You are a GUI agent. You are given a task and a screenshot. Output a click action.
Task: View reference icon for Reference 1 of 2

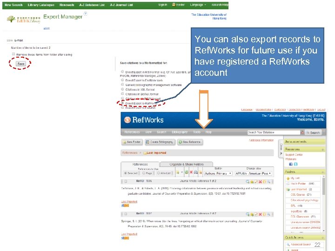click(248, 182)
